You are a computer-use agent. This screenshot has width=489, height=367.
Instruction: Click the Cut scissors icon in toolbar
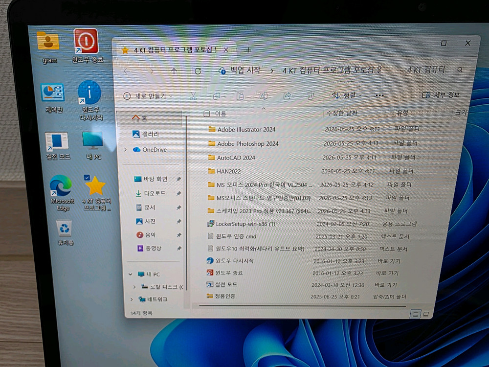(193, 96)
